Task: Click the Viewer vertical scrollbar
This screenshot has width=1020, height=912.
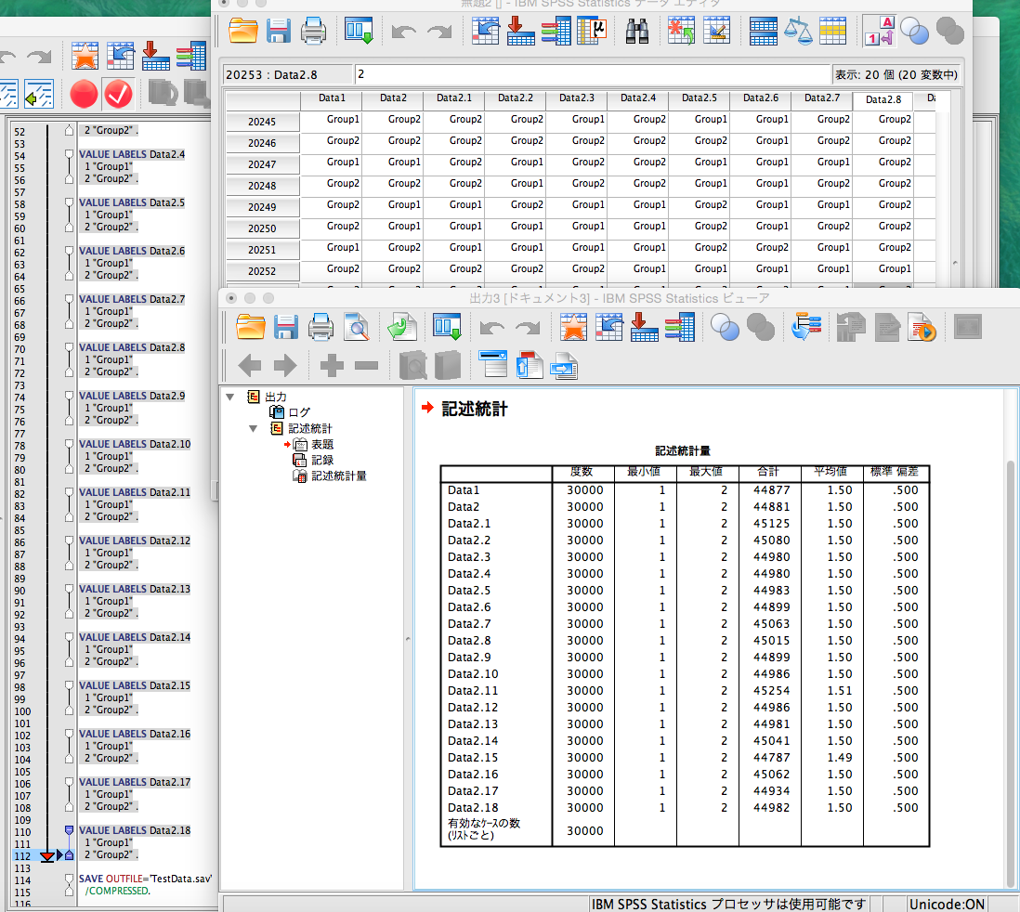Action: (1010, 673)
